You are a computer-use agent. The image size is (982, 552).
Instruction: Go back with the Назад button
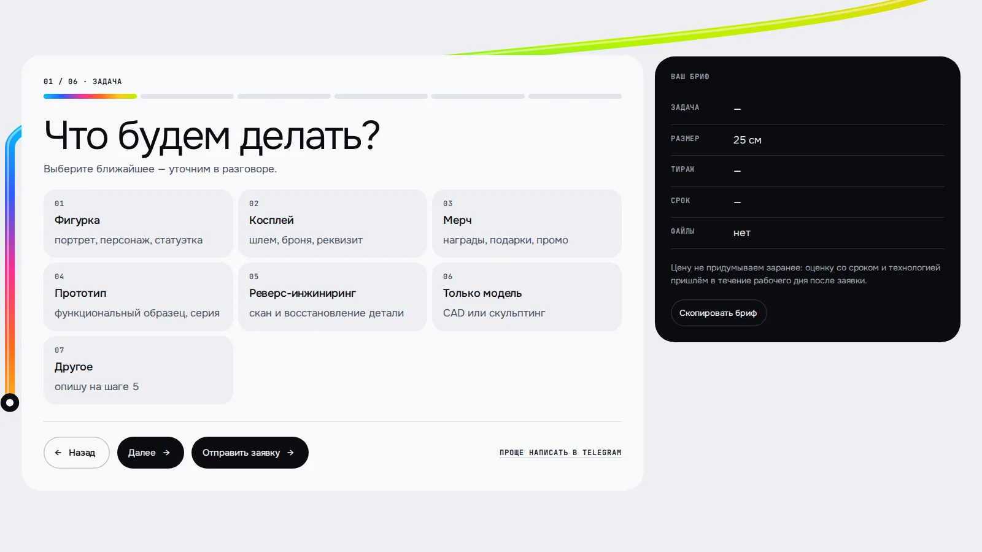77,453
